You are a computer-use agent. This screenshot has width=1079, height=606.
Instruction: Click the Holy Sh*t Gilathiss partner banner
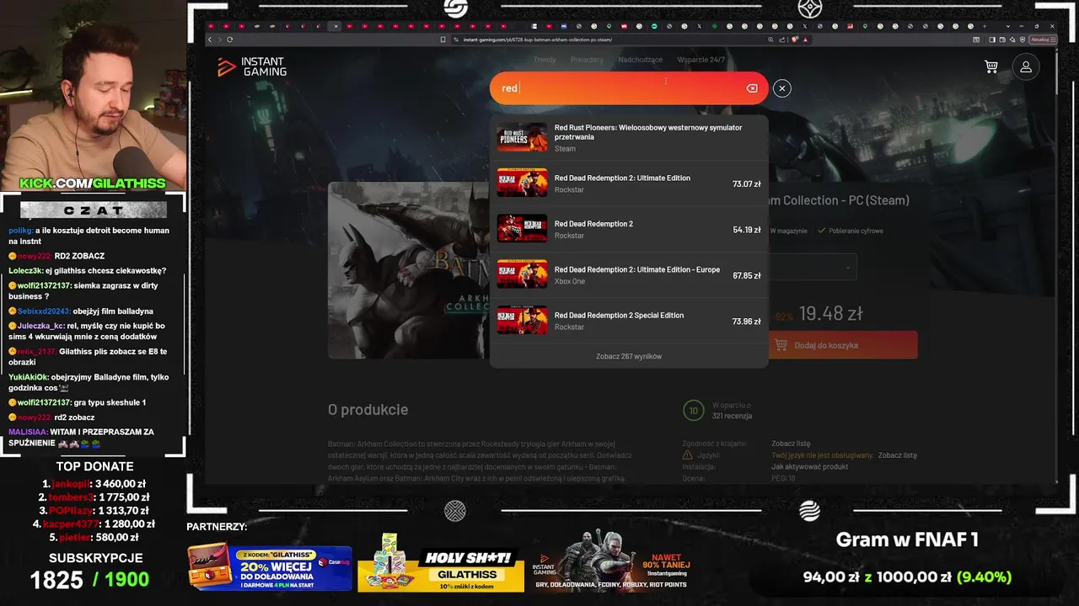[x=441, y=562]
